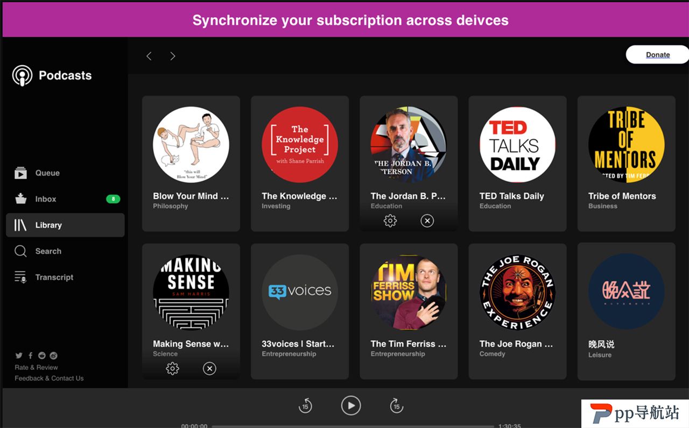Viewport: 689px width, 428px height.
Task: Click the playback progress bar
Action: [353, 426]
